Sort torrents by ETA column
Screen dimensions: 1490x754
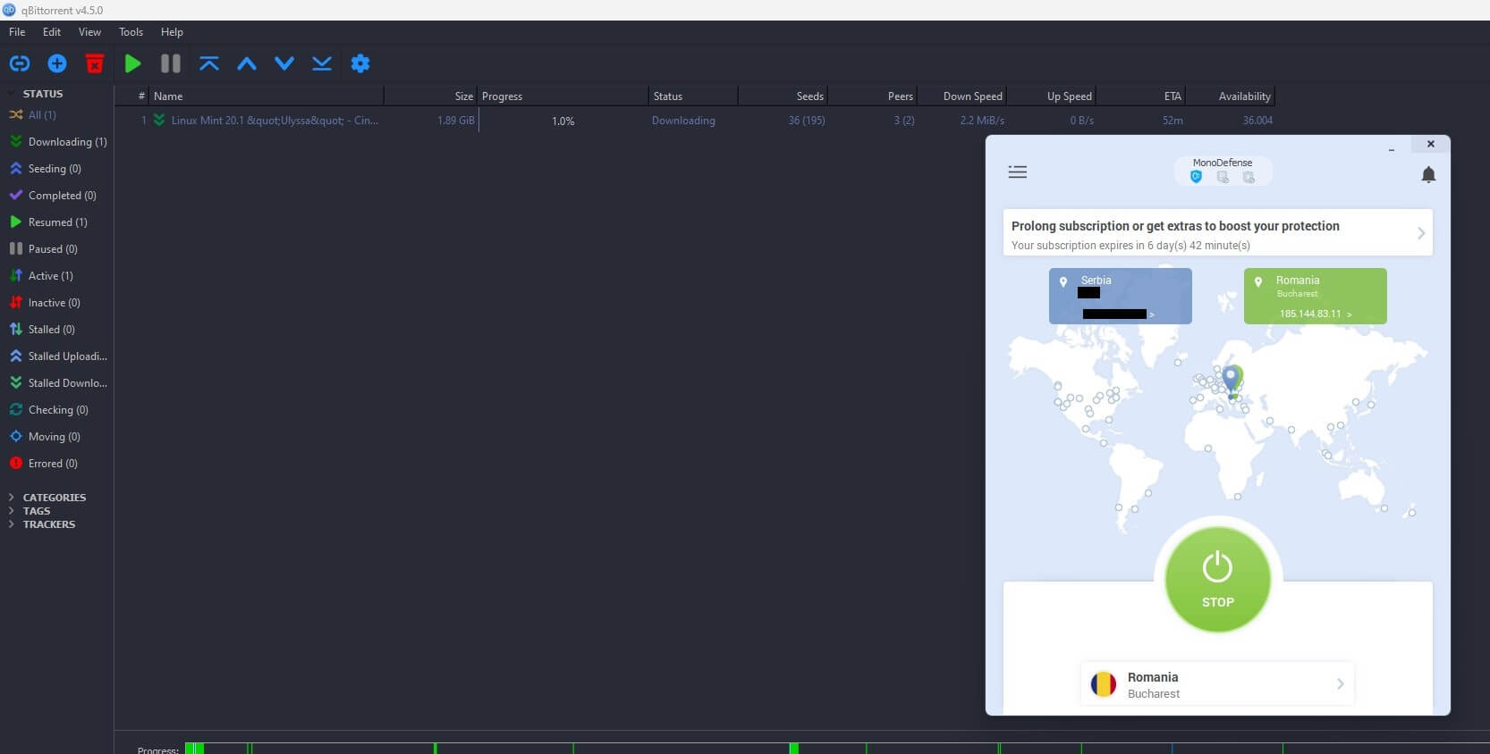point(1140,96)
